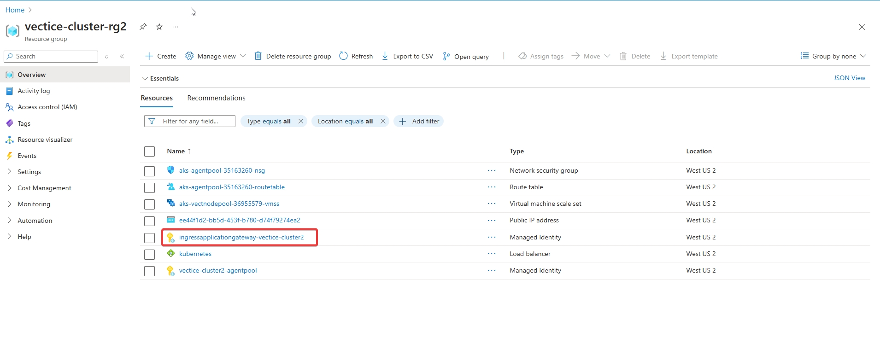The image size is (880, 355).
Task: Select the kubernetes load balancer checkbox
Action: point(149,254)
